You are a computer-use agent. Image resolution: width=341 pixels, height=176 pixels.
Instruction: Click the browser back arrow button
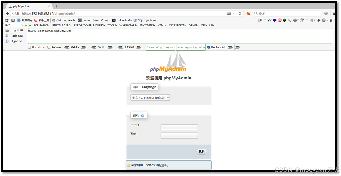8,13
